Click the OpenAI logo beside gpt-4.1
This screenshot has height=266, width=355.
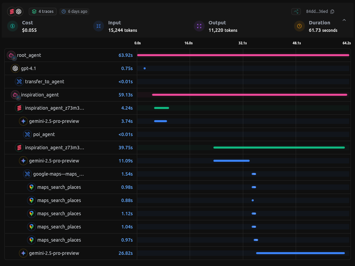(x=15, y=68)
